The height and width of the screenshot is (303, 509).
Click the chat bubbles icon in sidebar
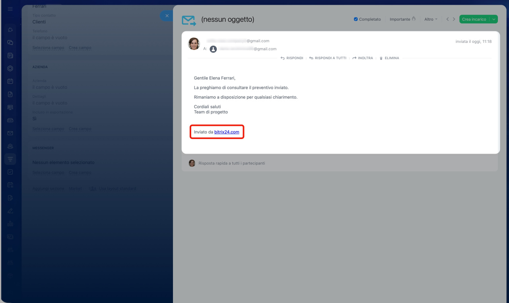point(10,42)
